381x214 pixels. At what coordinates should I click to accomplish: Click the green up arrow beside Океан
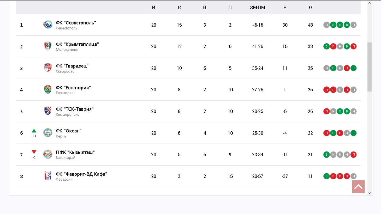pyautogui.click(x=34, y=131)
